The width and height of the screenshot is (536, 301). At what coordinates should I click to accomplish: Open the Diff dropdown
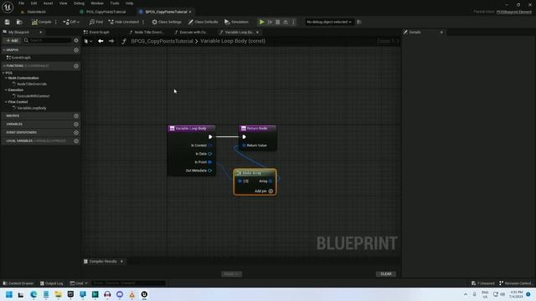point(71,22)
